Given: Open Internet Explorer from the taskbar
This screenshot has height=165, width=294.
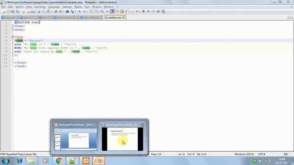Looking at the screenshot, I should click(19, 161).
